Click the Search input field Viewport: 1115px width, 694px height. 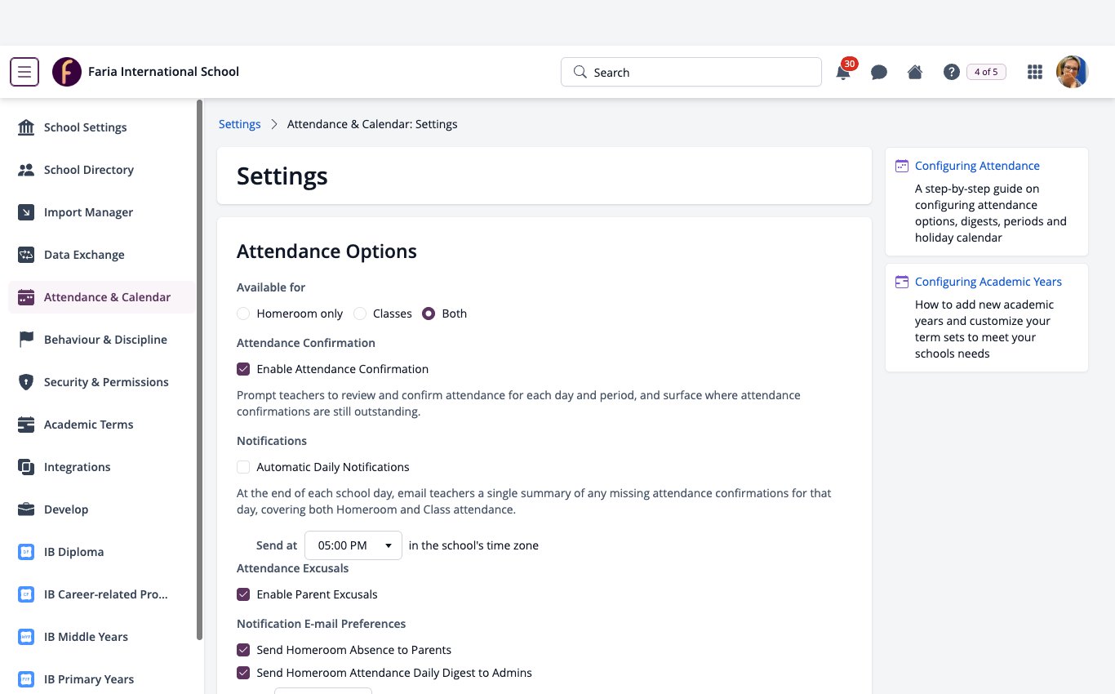coord(691,72)
